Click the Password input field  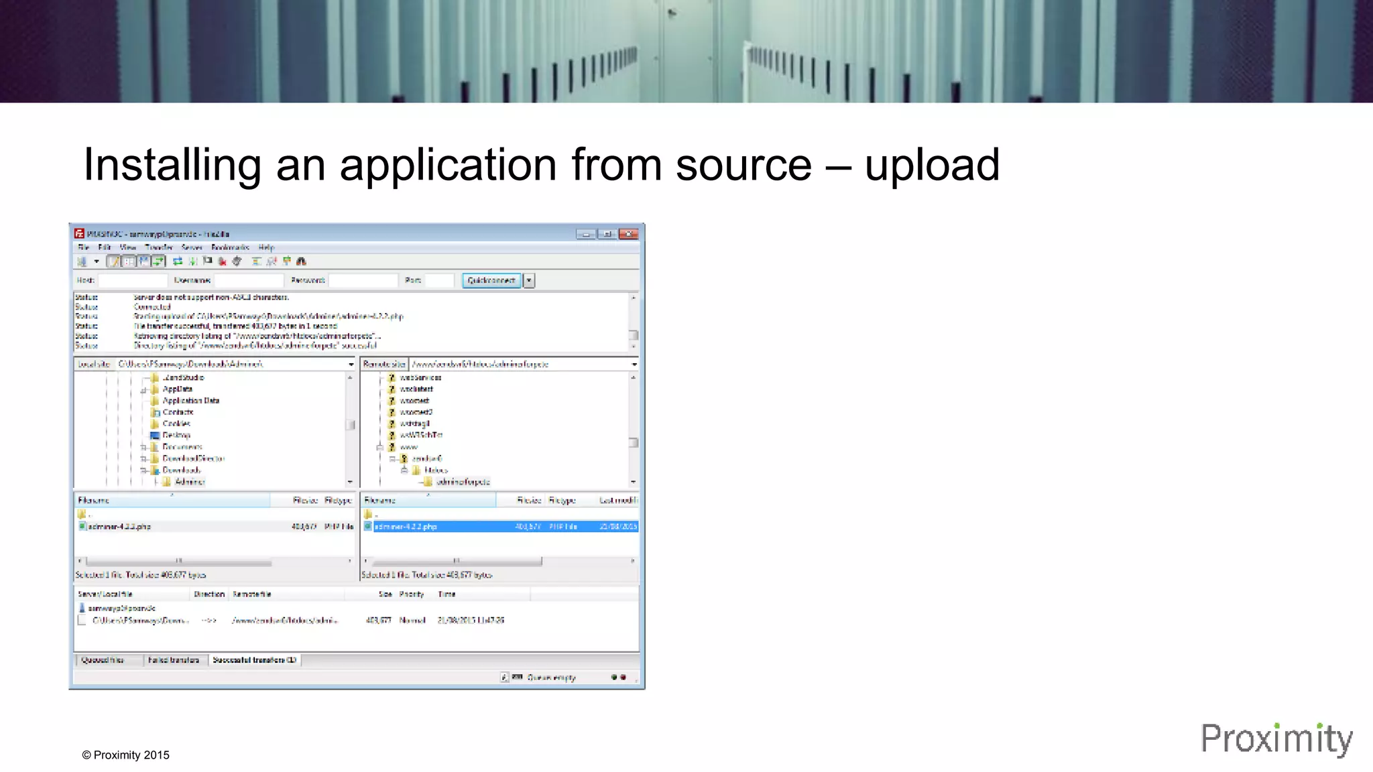[363, 281]
